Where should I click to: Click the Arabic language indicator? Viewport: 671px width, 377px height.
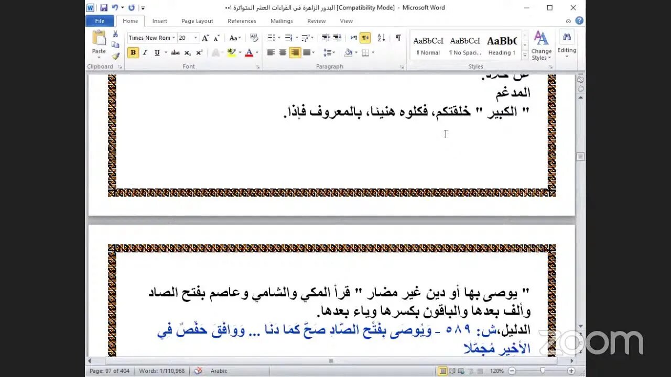click(219, 371)
